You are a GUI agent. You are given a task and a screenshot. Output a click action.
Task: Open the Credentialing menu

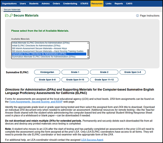tap(70, 4)
